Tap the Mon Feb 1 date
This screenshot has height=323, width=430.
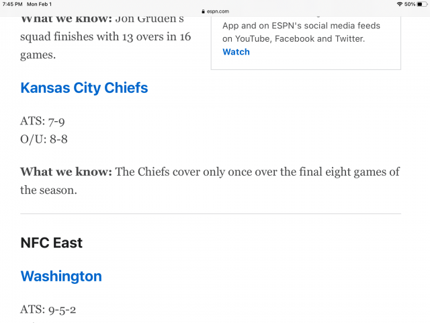pos(39,4)
